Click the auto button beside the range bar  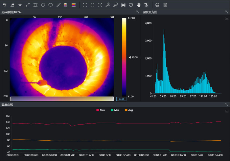pos(121,99)
